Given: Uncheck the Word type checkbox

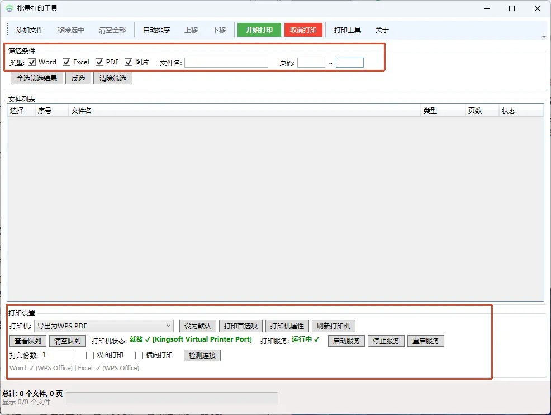Looking at the screenshot, I should [x=32, y=62].
